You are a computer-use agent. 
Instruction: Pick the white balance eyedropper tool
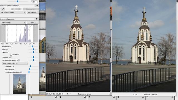click(x=3, y=9)
